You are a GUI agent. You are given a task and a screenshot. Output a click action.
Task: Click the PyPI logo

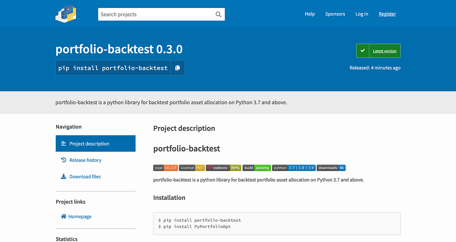[66, 14]
